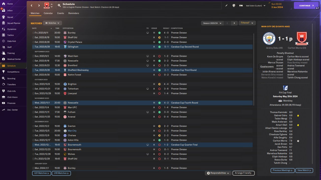This screenshot has height=180, width=321.
Task: Click the 4 - 4 result against Brighton
Action: click(x=166, y=84)
